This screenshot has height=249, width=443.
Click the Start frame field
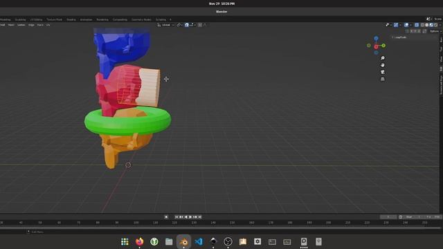pyautogui.click(x=413, y=216)
